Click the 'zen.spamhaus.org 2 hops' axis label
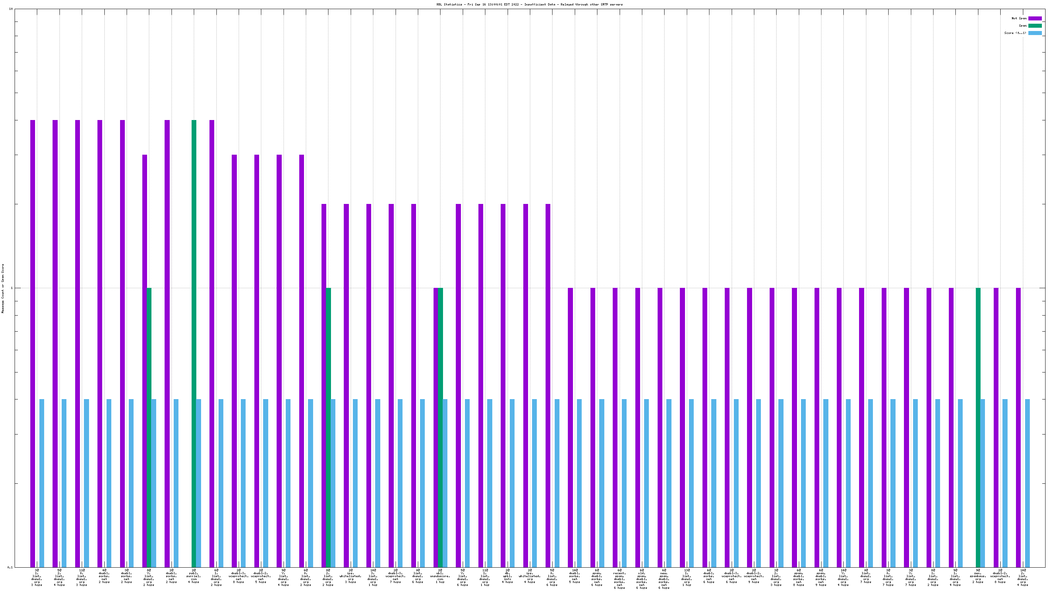This screenshot has width=1051, height=591. (978, 577)
